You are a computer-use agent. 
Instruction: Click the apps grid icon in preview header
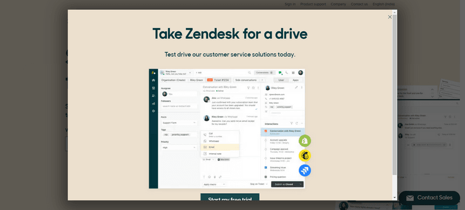(x=293, y=73)
